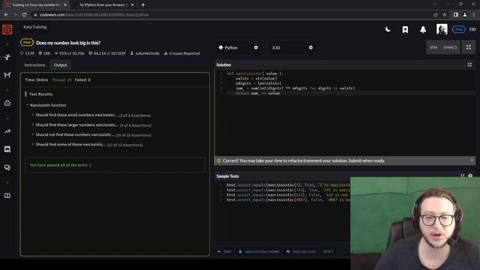The width and height of the screenshot is (480, 270).
Task: Open the Practice kata sidebar icon
Action: point(7,57)
